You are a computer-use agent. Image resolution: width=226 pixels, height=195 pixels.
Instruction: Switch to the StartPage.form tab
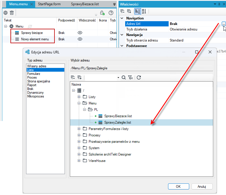tap(49, 4)
